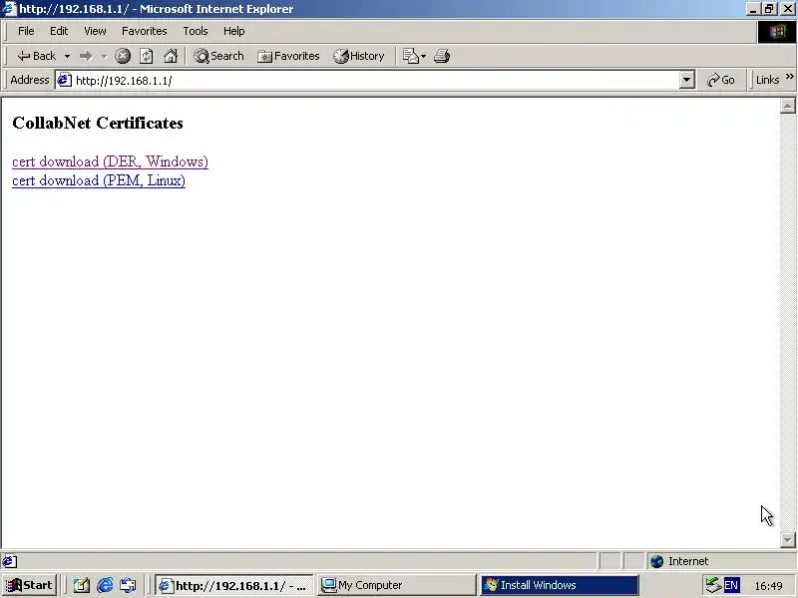Open the Search toolbar button
Screen dimensions: 798x598
tap(218, 56)
